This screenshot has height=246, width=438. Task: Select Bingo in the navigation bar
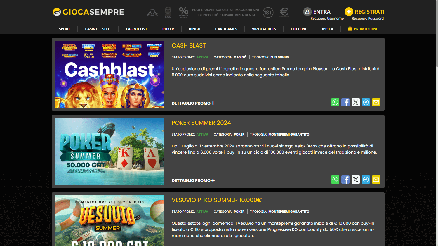pyautogui.click(x=194, y=29)
